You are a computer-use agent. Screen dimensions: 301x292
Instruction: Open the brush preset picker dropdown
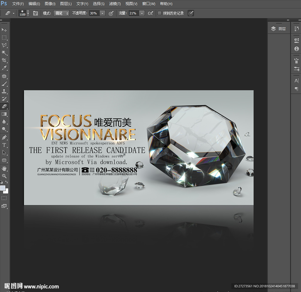tap(28, 13)
